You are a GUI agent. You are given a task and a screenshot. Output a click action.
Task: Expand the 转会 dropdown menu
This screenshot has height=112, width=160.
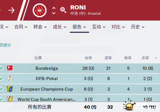coord(40,27)
